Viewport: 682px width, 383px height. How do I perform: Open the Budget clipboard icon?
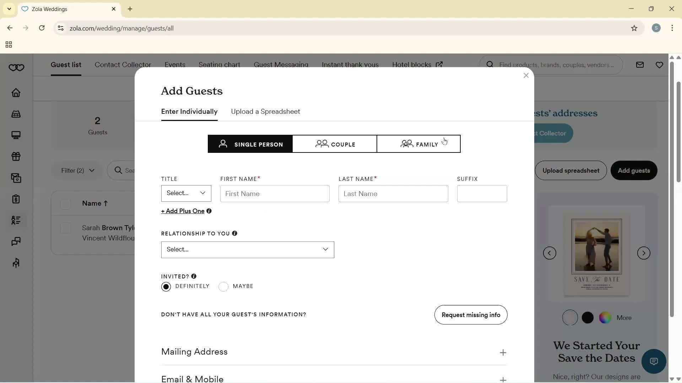[x=16, y=199]
